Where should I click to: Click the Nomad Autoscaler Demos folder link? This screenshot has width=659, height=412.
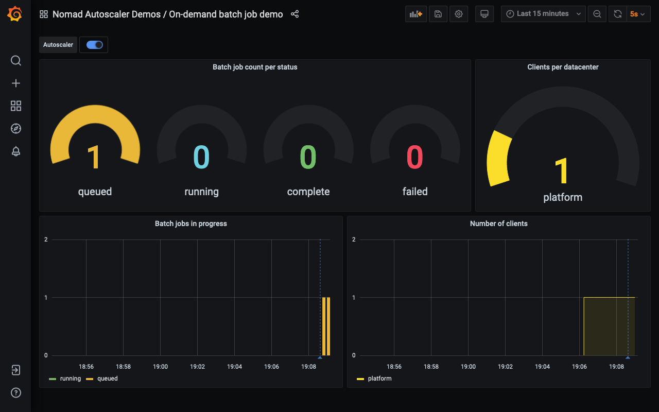tap(107, 14)
